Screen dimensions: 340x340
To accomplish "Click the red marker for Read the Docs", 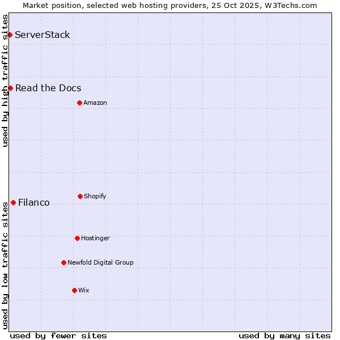I will tap(10, 88).
